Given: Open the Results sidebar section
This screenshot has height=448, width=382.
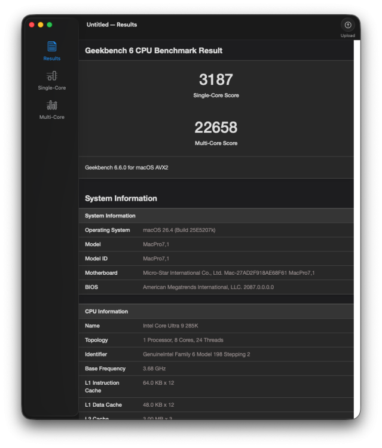Looking at the screenshot, I should coord(52,51).
